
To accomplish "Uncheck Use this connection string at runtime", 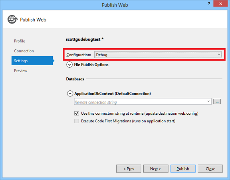I will click(77, 113).
